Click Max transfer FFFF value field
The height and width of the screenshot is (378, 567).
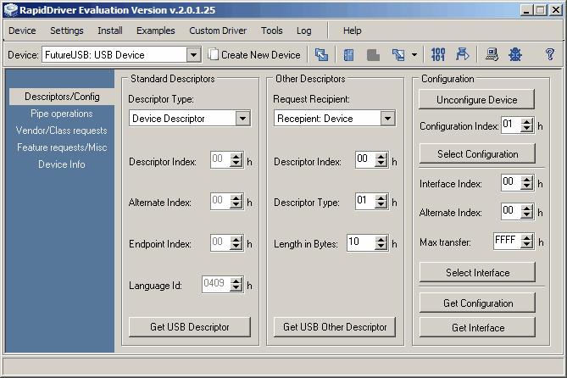(x=508, y=241)
